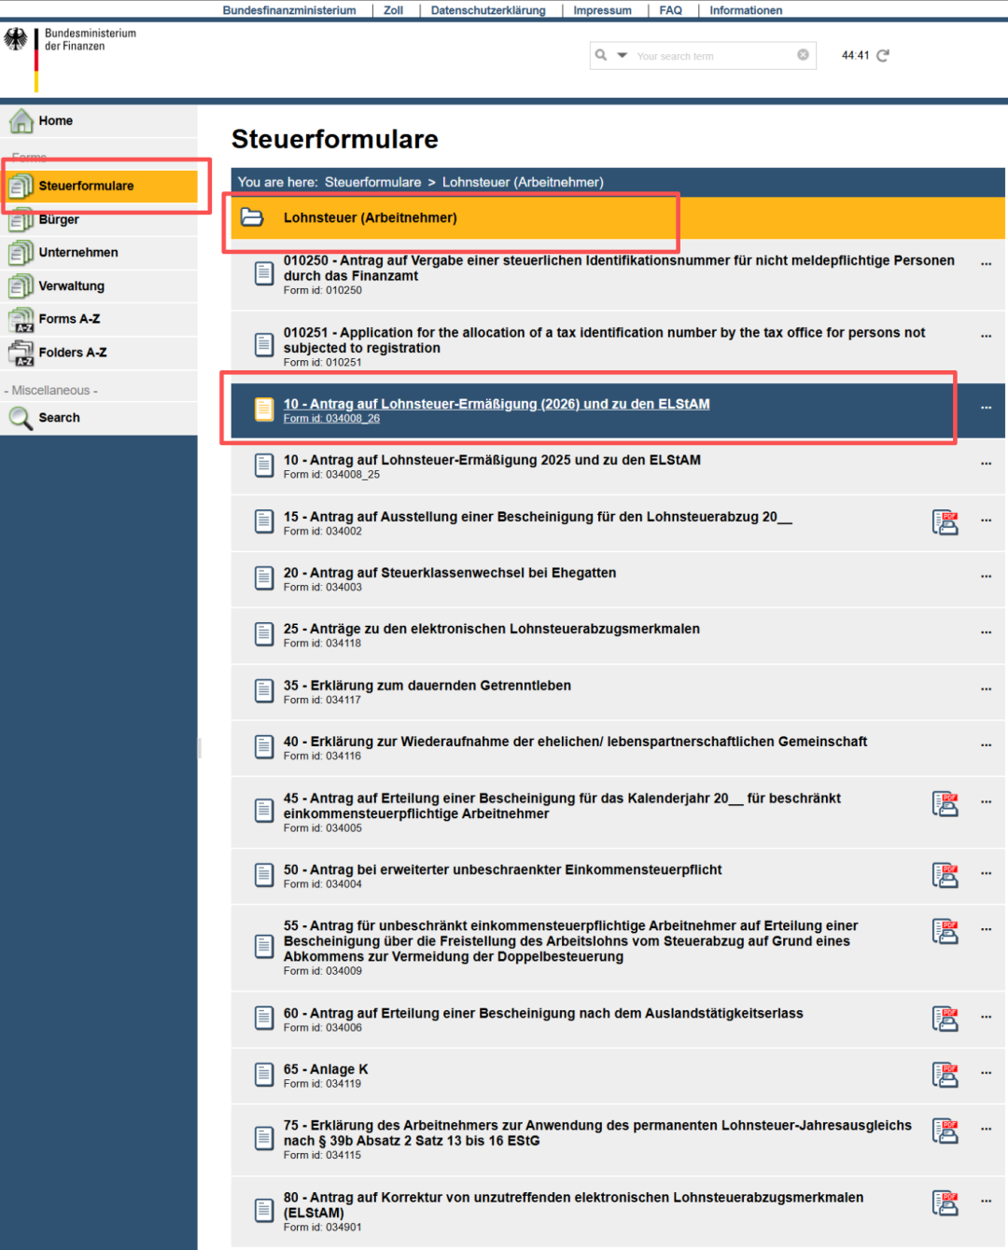Click Steuerformulare breadcrumb link
The width and height of the screenshot is (1008, 1250).
pos(372,182)
